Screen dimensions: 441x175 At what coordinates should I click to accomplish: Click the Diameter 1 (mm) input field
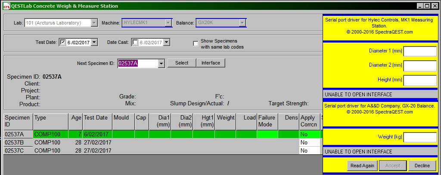(x=419, y=51)
